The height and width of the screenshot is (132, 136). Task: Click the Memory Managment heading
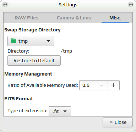click(28, 74)
